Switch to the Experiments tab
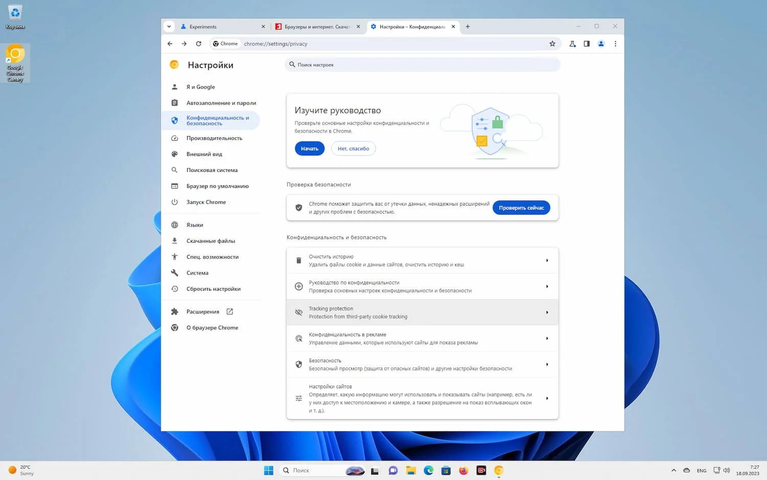Screen dimensions: 767x480 tap(221, 27)
